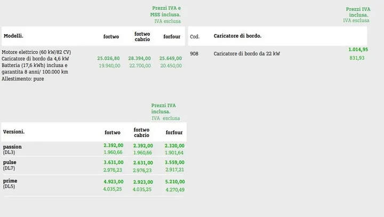Click the "passion" version row label
The image size is (384, 217).
pyautogui.click(x=12, y=147)
